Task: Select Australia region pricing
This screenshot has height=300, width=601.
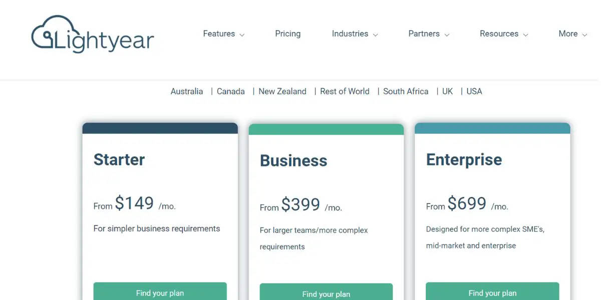Action: [187, 91]
